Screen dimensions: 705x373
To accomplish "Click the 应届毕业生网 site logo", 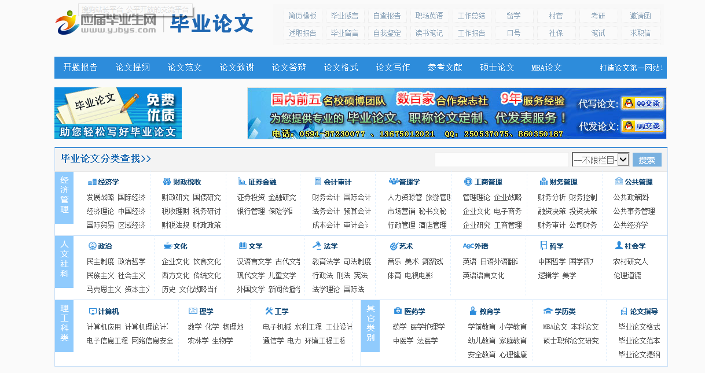I will coord(107,23).
